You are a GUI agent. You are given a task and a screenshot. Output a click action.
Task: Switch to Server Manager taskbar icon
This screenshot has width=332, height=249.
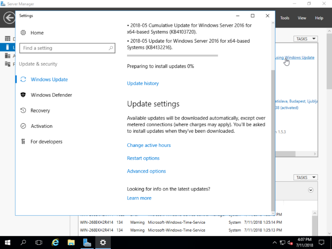pos(87,242)
